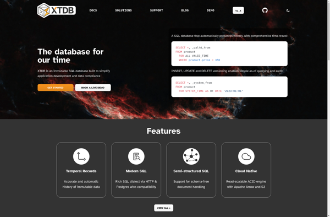Click 'Rich SQL dialect via HTTP' description
330x217 pixels.
(x=136, y=184)
